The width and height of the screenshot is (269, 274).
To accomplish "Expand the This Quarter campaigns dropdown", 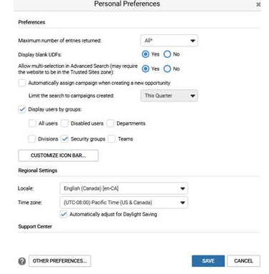I will tap(169, 96).
